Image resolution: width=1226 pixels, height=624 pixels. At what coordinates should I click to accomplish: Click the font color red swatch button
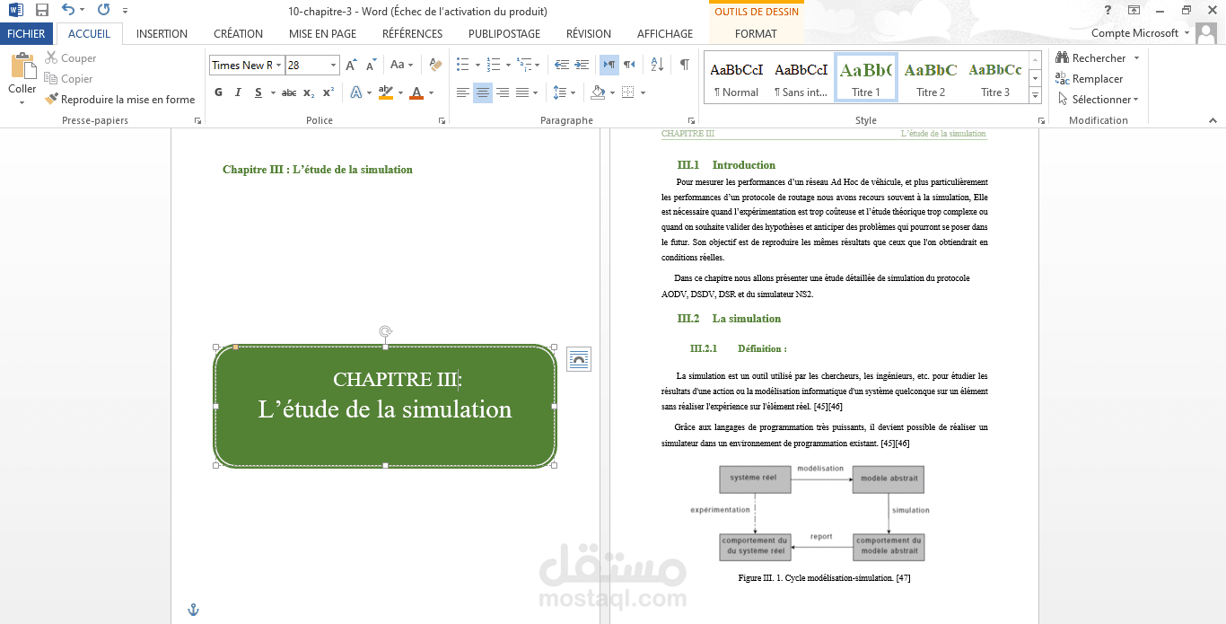point(416,92)
